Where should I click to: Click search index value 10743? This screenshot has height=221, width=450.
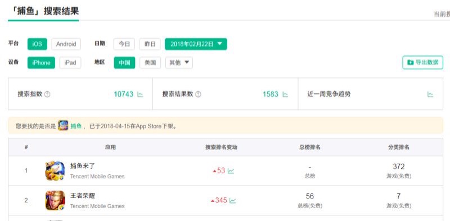[124, 94]
